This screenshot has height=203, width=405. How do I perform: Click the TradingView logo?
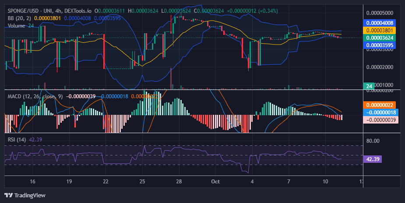pos(8,195)
